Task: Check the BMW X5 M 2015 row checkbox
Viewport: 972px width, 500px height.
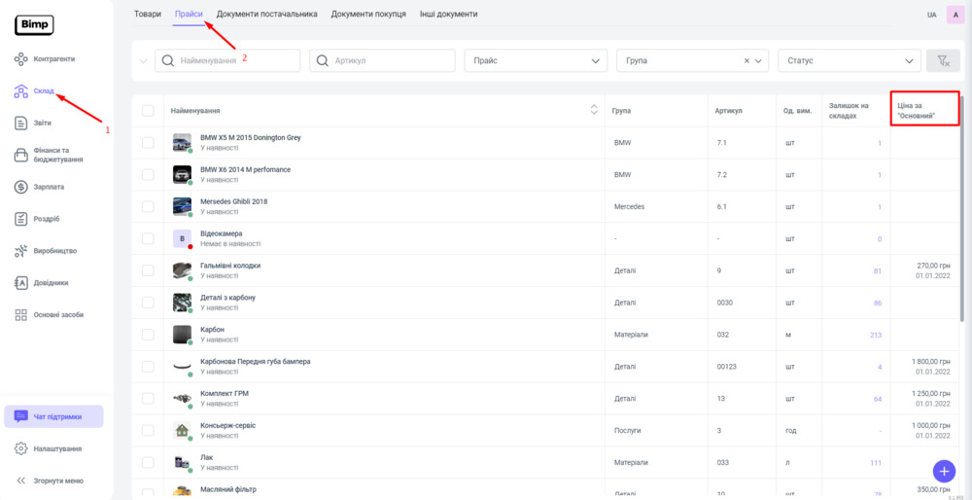Action: [x=148, y=143]
